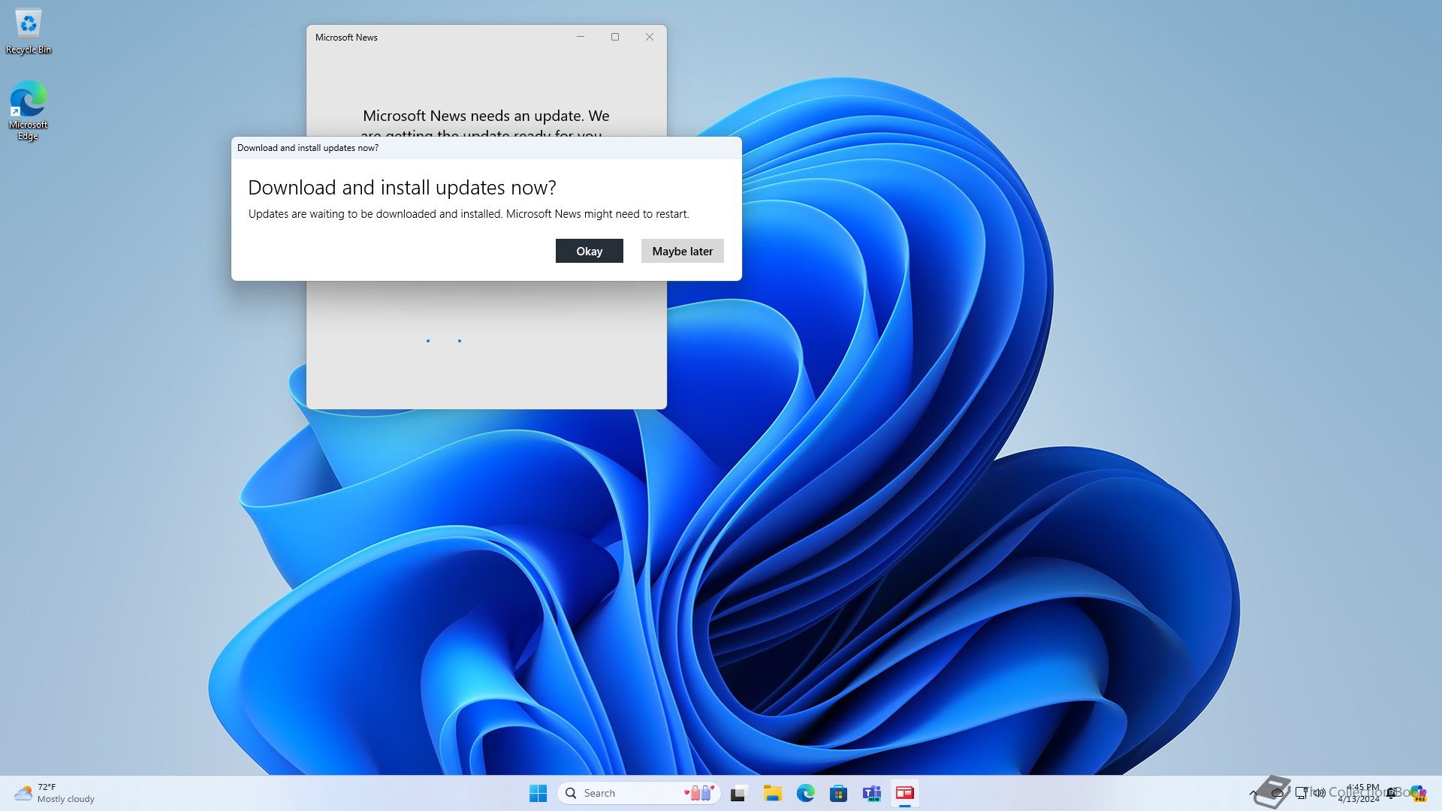Open the notifications bell icon
The image size is (1442, 811).
coord(1392,793)
